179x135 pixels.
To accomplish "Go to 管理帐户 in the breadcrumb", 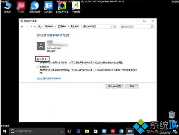I will click(x=62, y=26).
